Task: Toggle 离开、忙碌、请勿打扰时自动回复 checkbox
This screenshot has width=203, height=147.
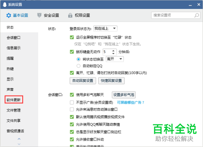Action: click(x=72, y=73)
